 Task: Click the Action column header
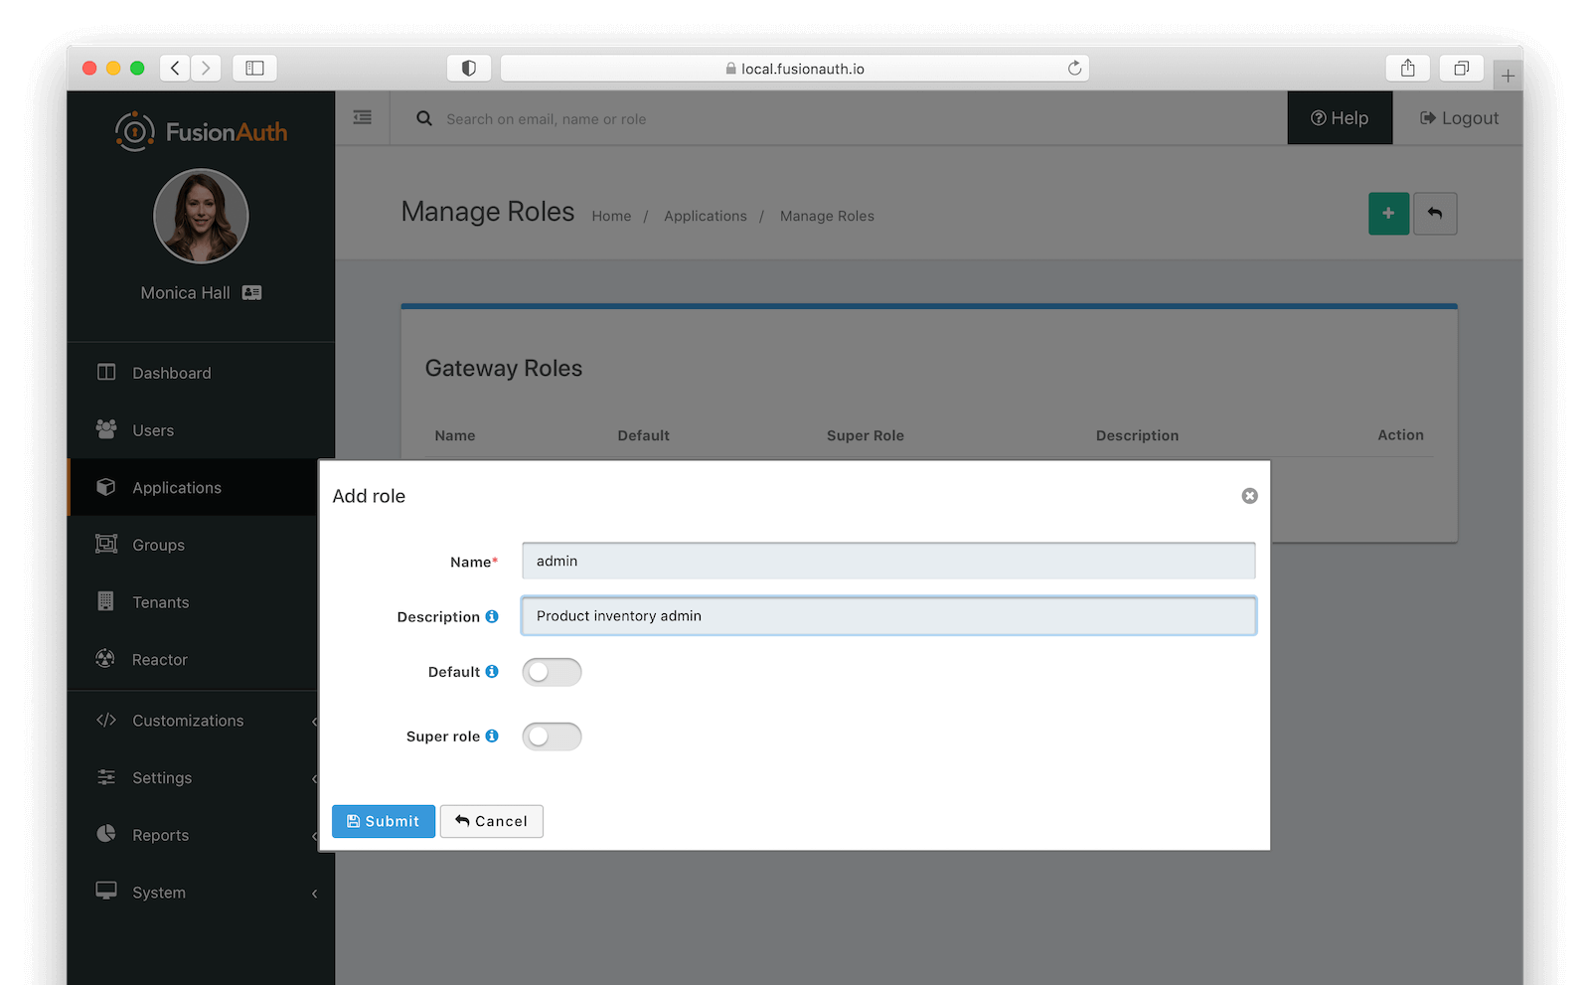[1400, 435]
